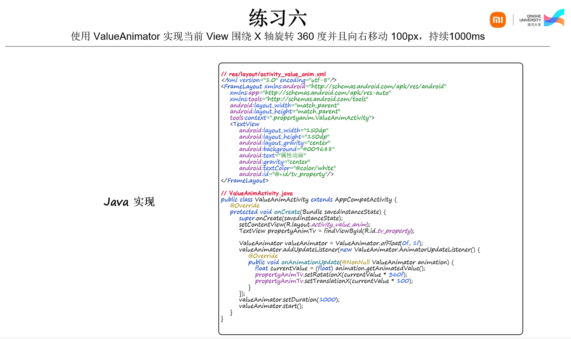
Task: Click the valueAnimator.start() statement
Action: point(271,306)
